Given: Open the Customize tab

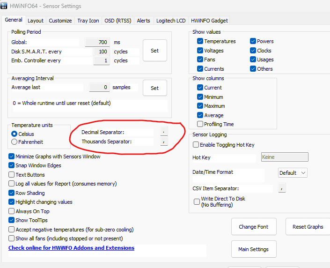Looking at the screenshot, I should click(x=60, y=21).
